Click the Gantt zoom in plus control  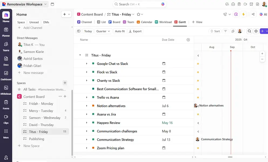tap(262, 54)
